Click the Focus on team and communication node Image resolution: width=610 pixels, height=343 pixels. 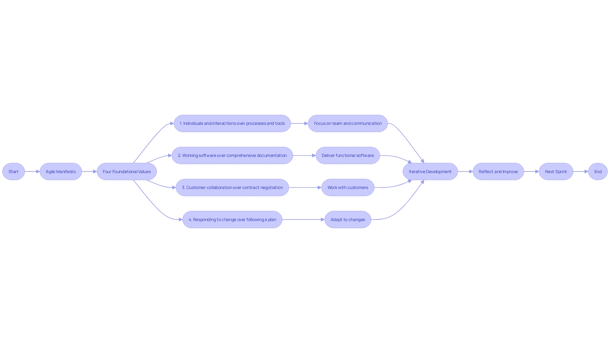[348, 123]
